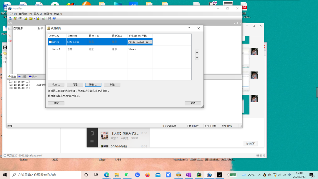Open the connections pane dropdown arrow
The height and width of the screenshot is (179, 318).
click(x=234, y=23)
